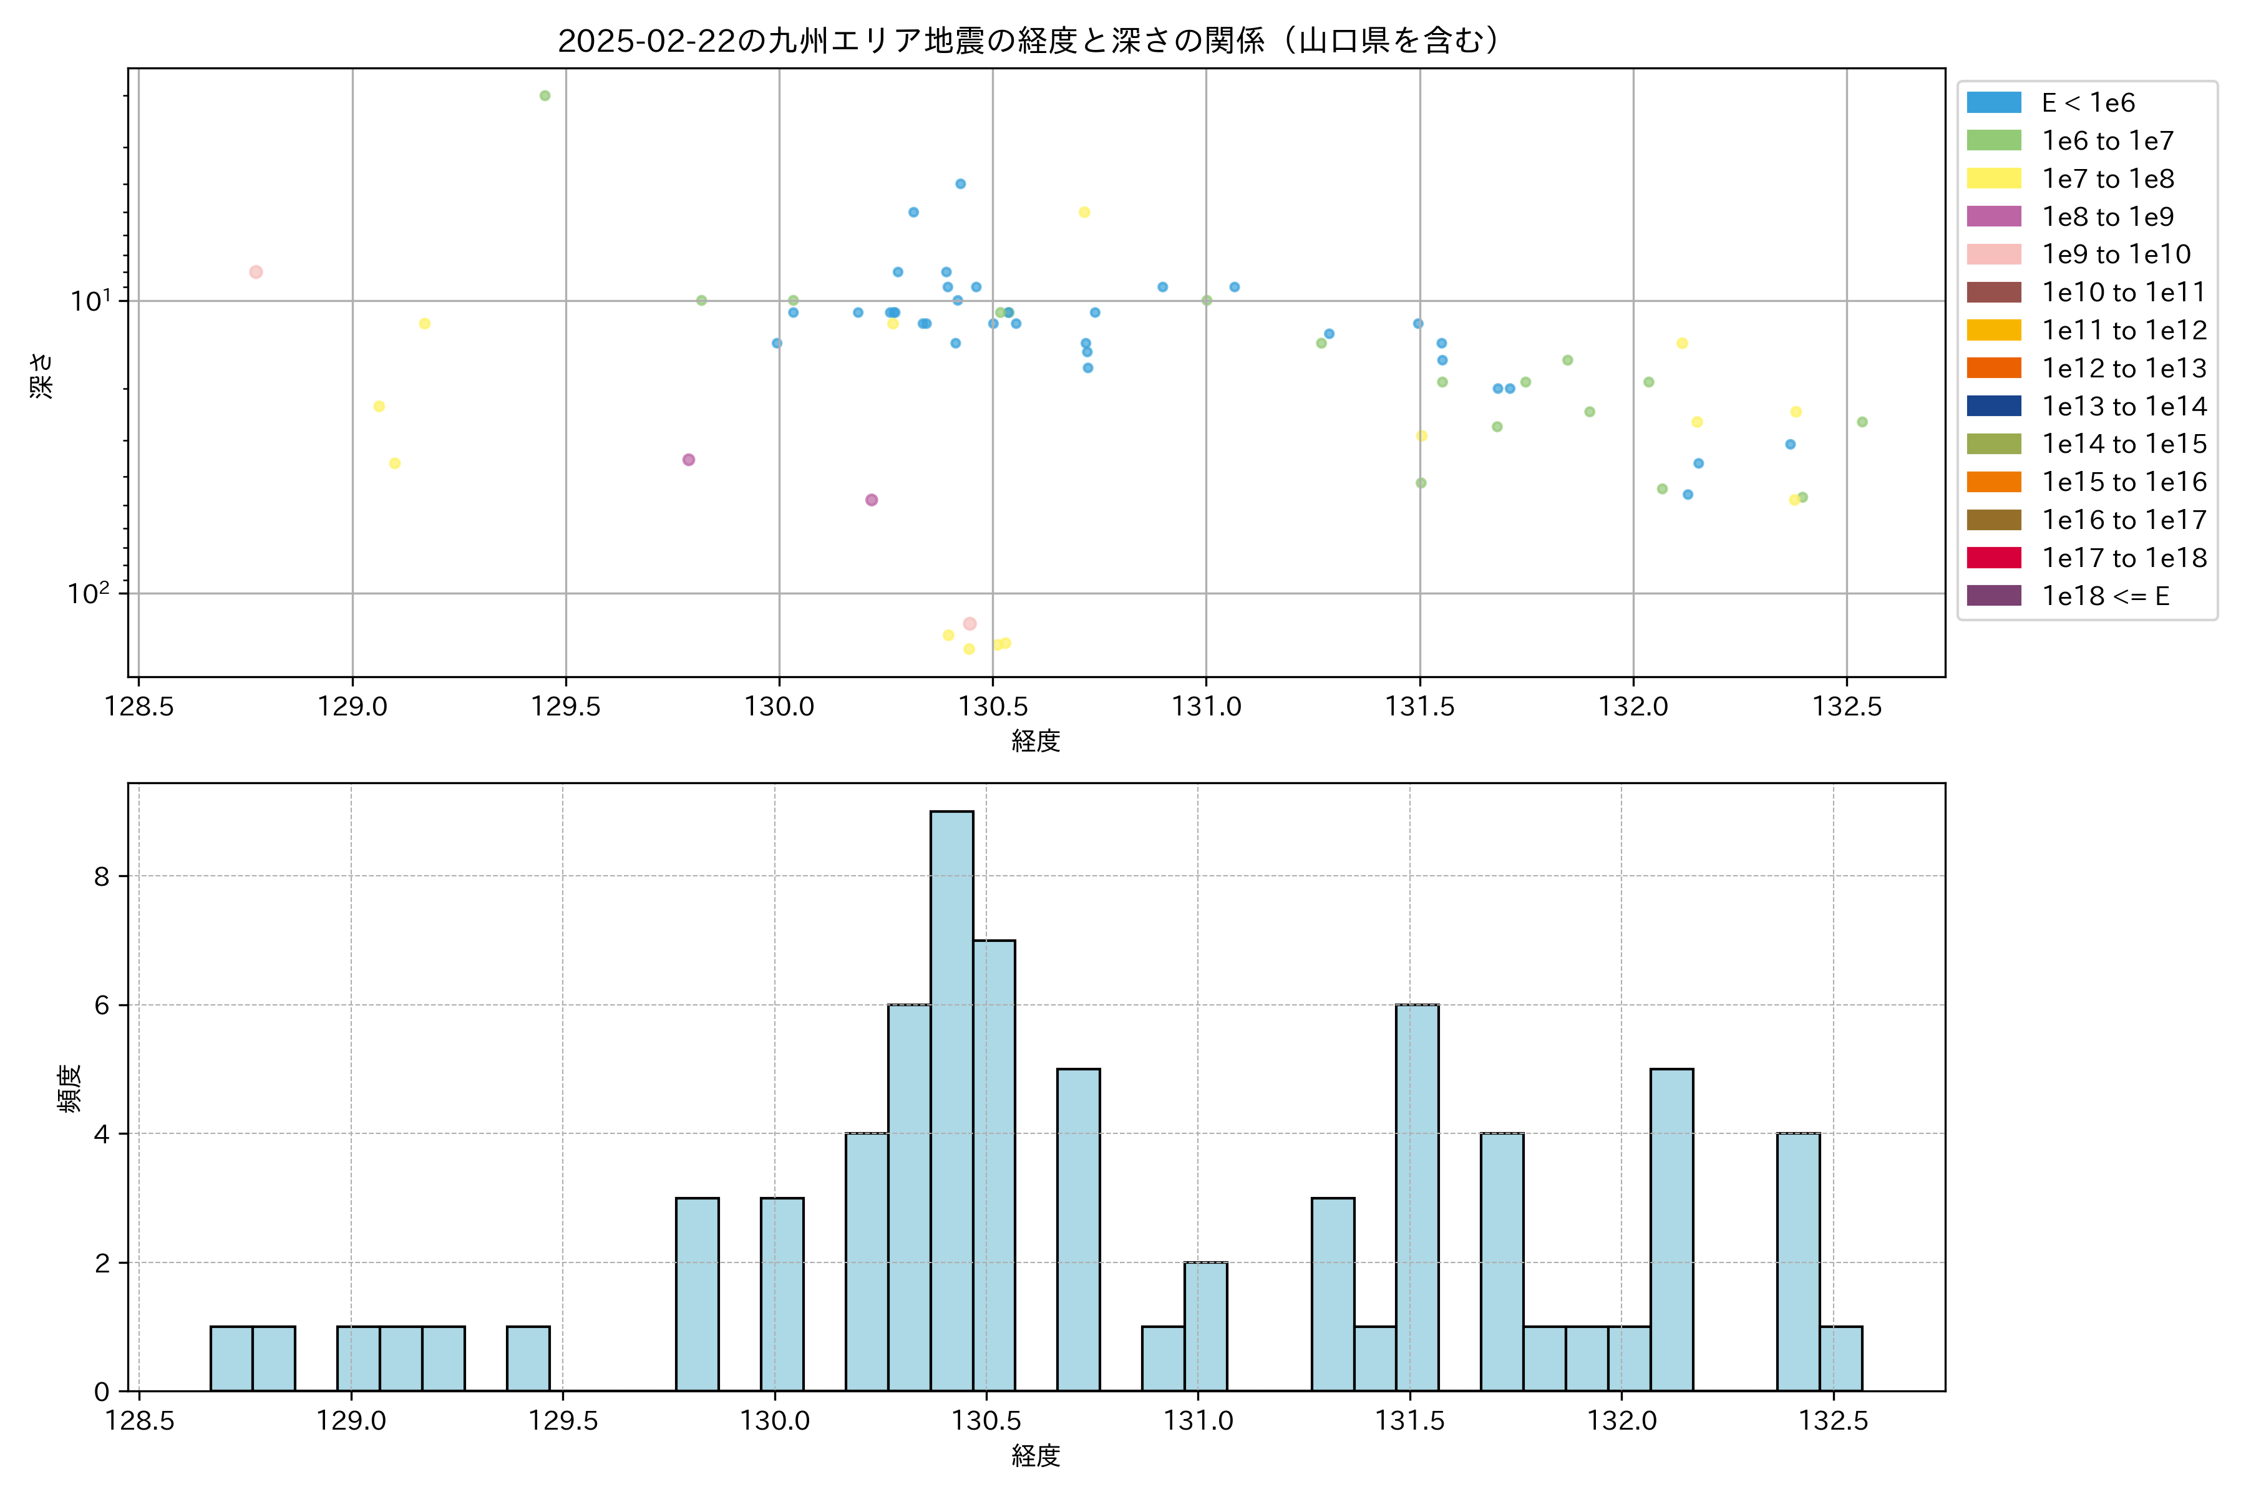
Task: Click the tallest histogram bar near 130.4
Action: pos(951,1100)
